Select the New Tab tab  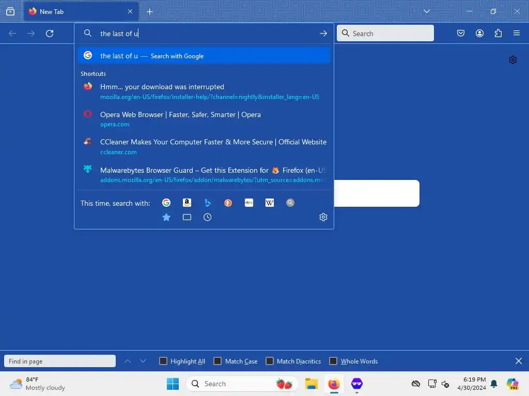(81, 12)
